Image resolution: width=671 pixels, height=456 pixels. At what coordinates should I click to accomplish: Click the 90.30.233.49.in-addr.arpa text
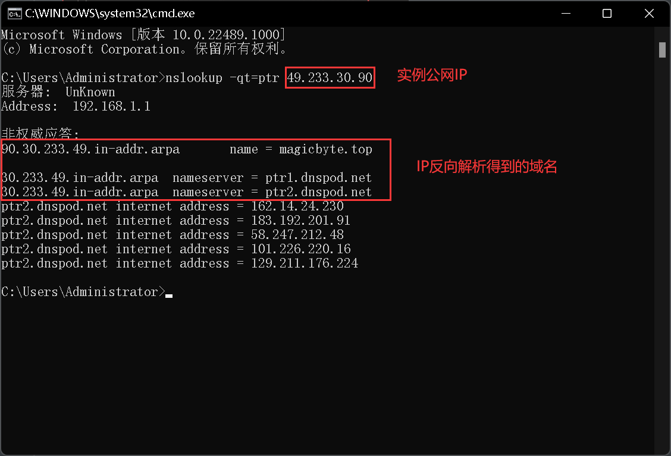coord(91,149)
